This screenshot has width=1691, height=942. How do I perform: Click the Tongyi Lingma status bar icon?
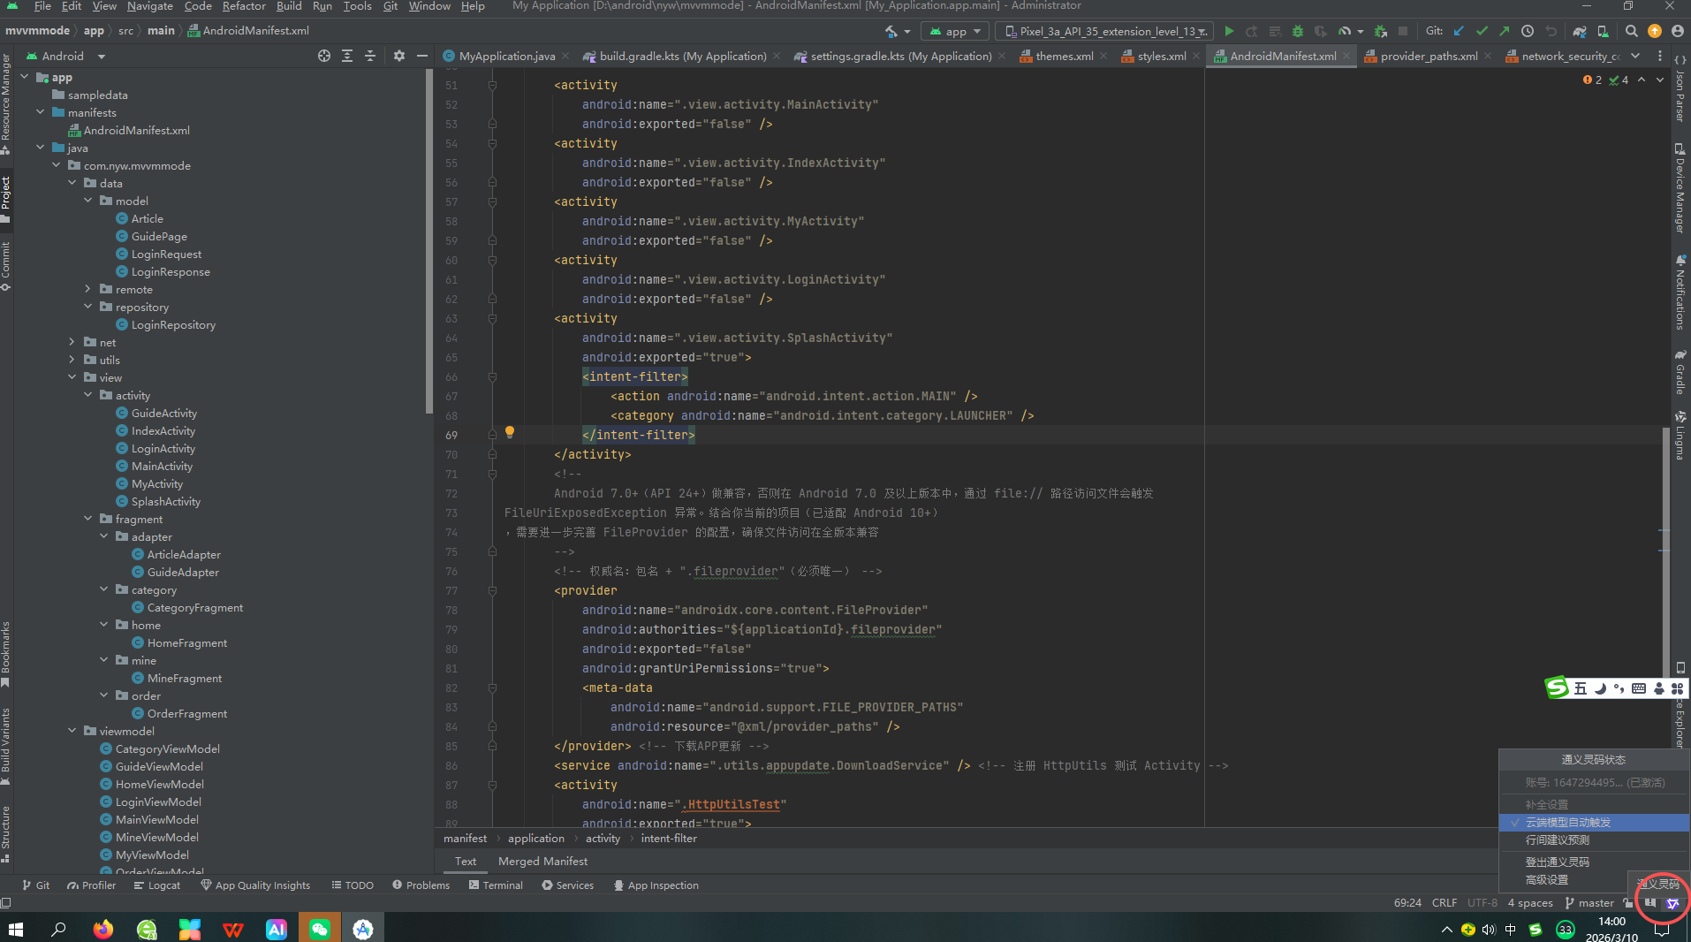(1672, 903)
